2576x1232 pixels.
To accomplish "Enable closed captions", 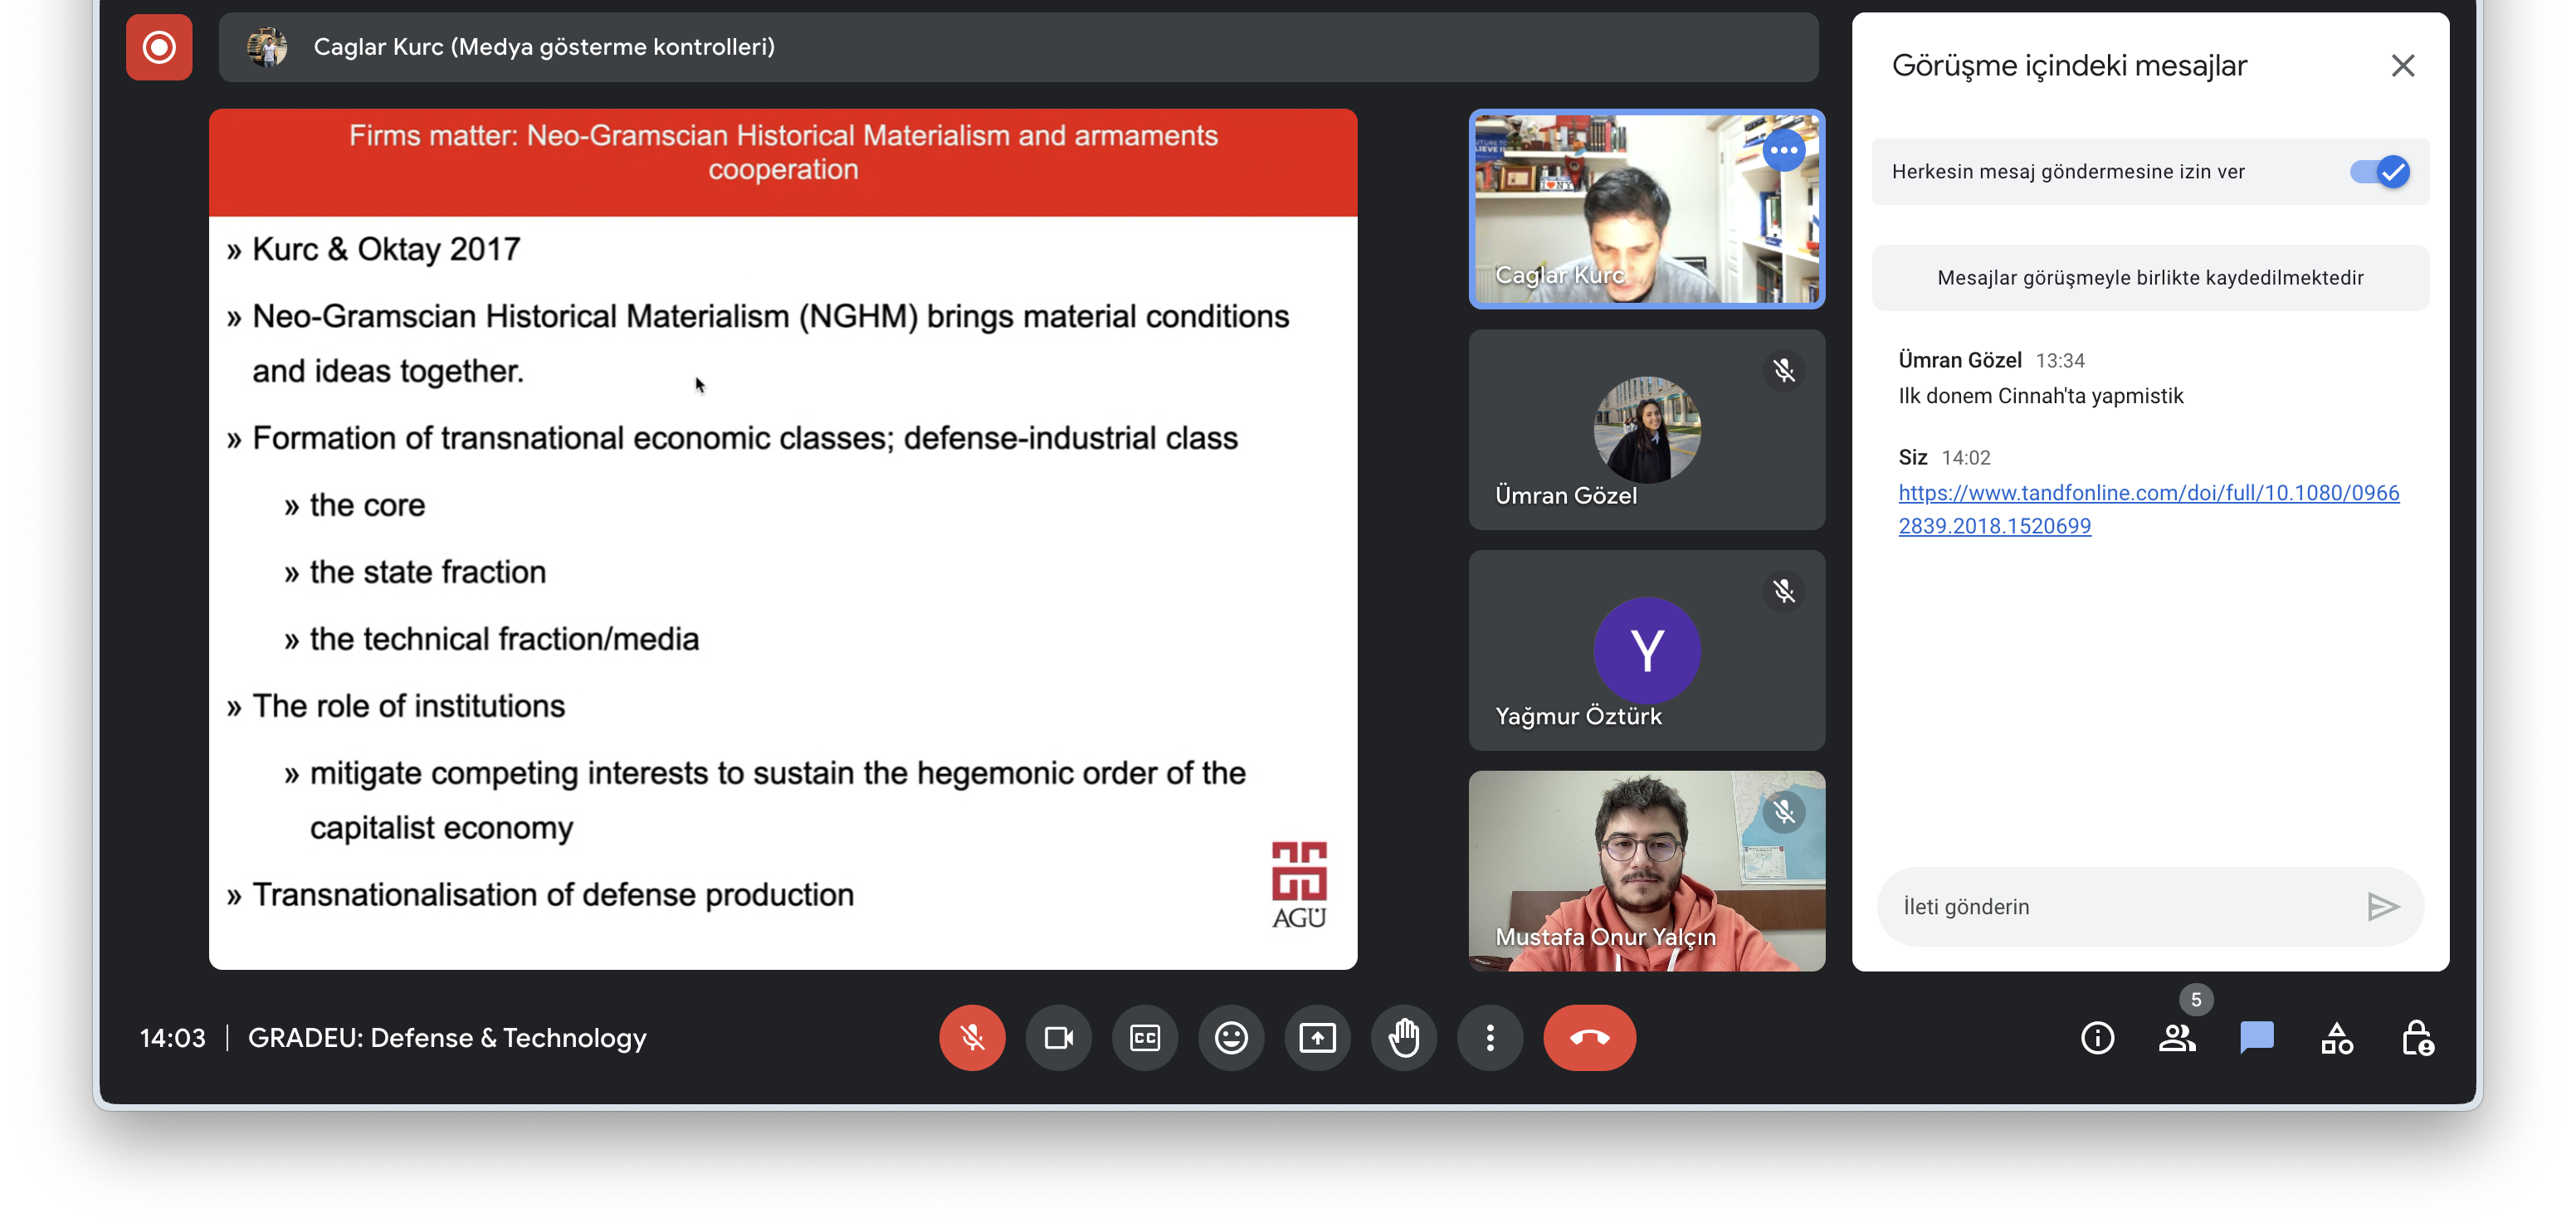I will [x=1144, y=1038].
